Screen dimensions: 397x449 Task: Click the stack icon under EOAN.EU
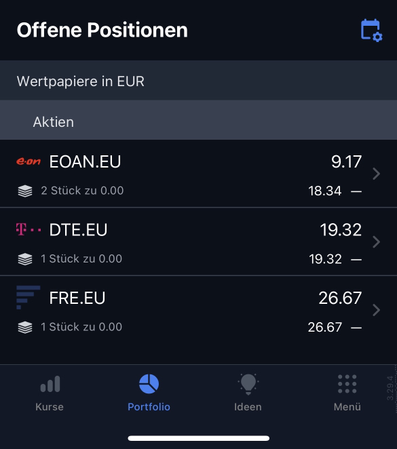(25, 191)
